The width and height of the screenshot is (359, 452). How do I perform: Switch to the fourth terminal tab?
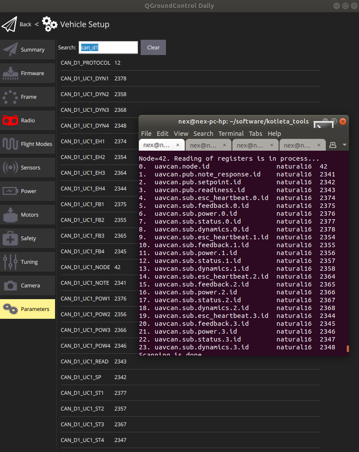point(302,145)
